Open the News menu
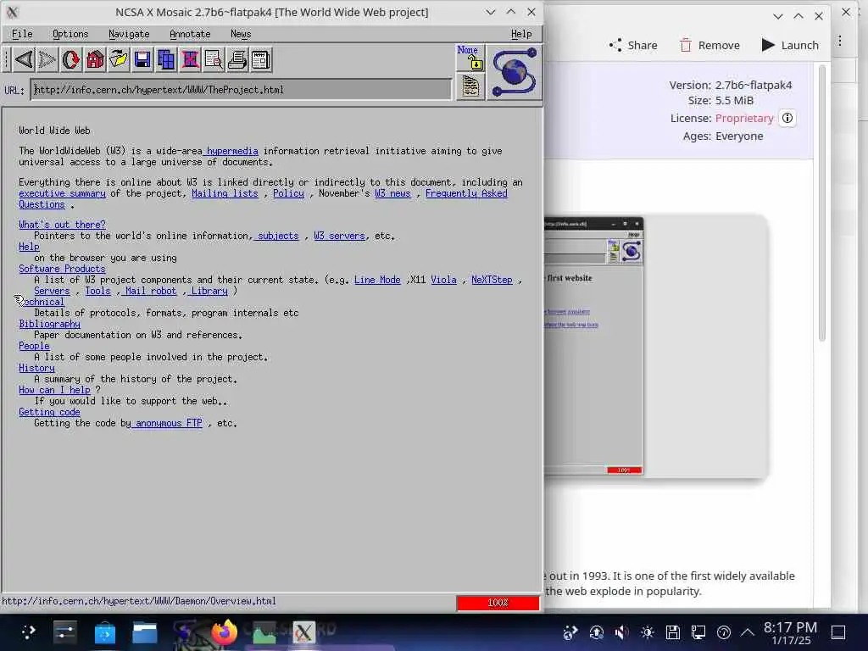Screen dimensions: 868x651 241,34
